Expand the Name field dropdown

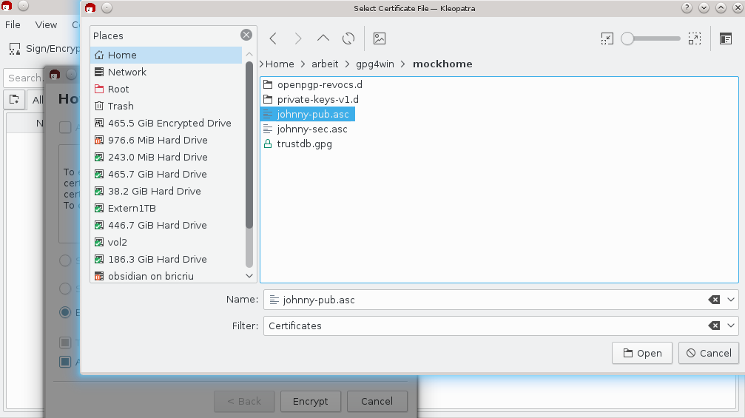click(x=732, y=300)
